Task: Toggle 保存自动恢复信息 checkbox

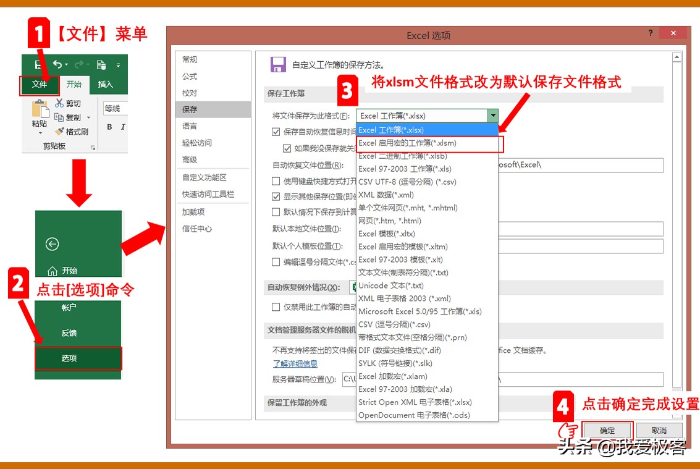Action: click(x=276, y=132)
